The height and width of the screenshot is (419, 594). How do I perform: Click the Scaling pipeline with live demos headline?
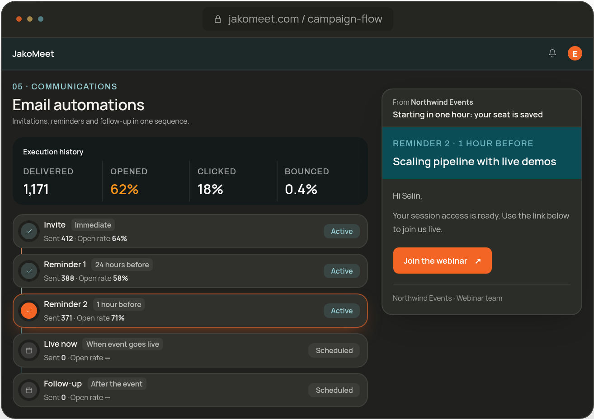(475, 162)
